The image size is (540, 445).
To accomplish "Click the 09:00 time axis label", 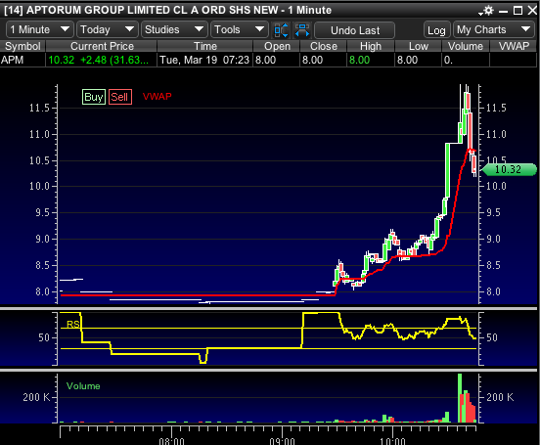I will point(282,441).
